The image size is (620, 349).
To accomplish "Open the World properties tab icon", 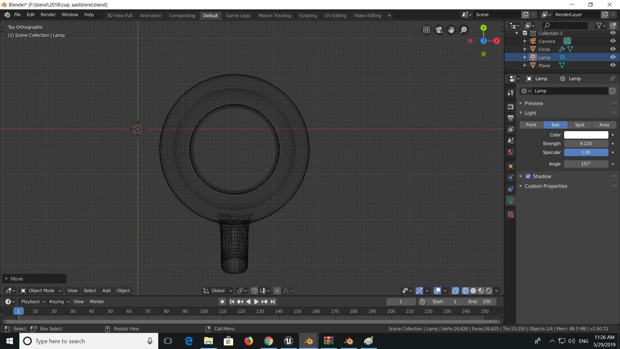I will [511, 152].
